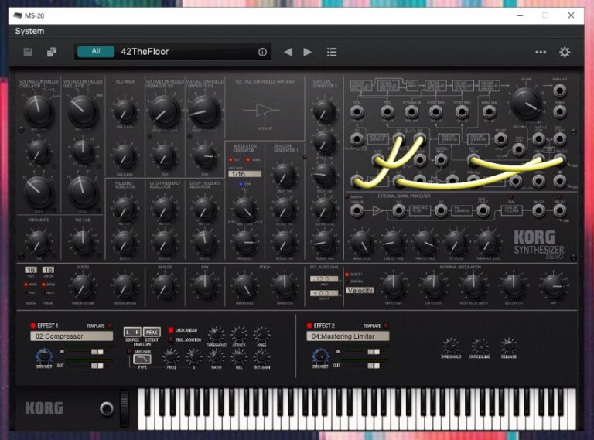This screenshot has width=594, height=440.
Task: Enable compressor Trig. Monitor
Action: click(171, 339)
